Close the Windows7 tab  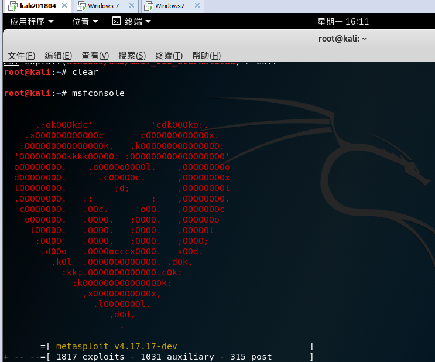pyautogui.click(x=197, y=5)
